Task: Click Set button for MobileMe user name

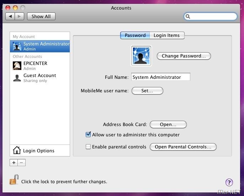Action: coord(147,91)
